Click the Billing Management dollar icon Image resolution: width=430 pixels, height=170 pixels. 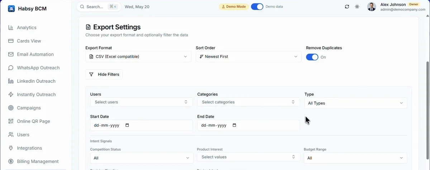pyautogui.click(x=11, y=161)
